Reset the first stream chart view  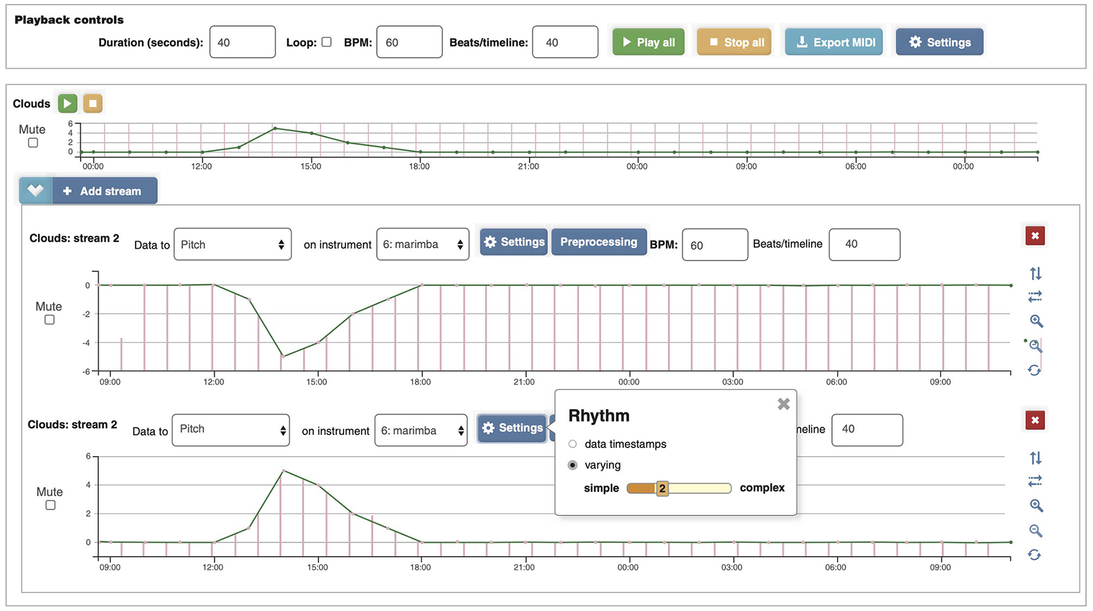click(x=1034, y=370)
